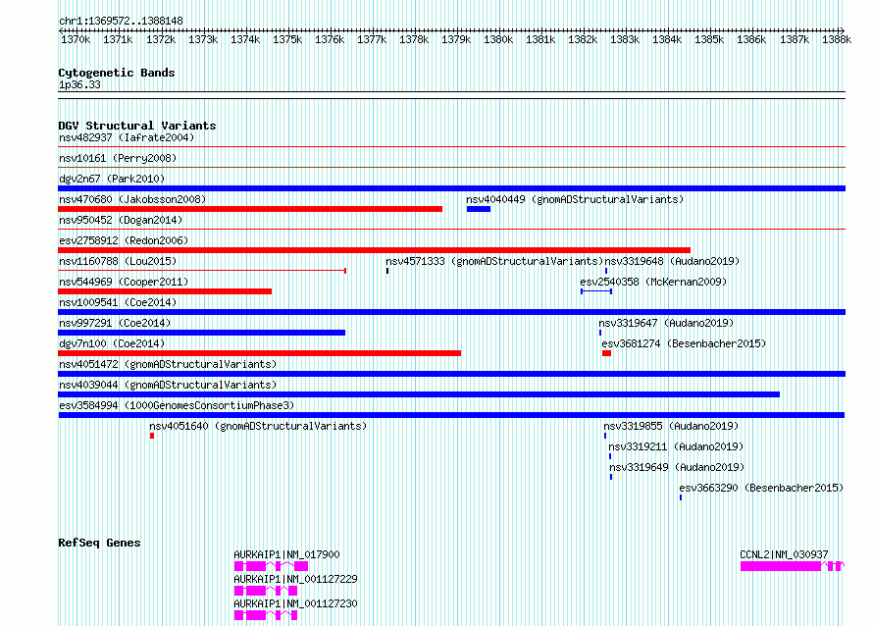Click the chr1:1369572..1388148 coordinates text
873x626 pixels.
pos(121,21)
